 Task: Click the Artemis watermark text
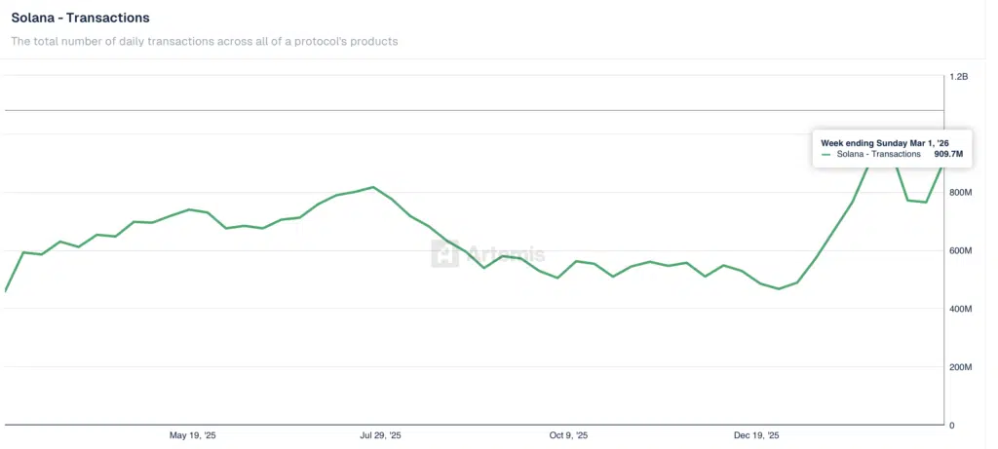click(505, 254)
